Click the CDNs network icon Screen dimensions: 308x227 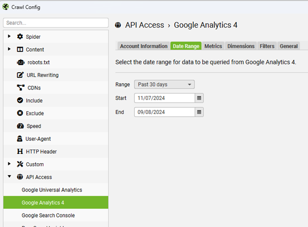(x=20, y=87)
